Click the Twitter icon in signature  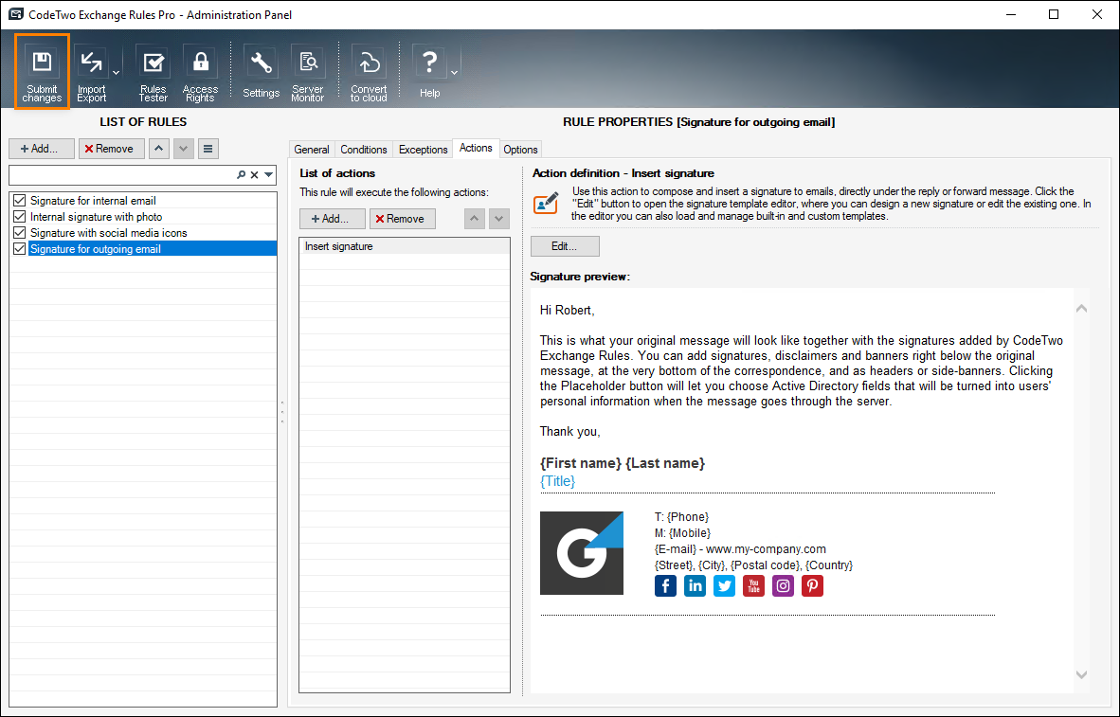point(724,585)
